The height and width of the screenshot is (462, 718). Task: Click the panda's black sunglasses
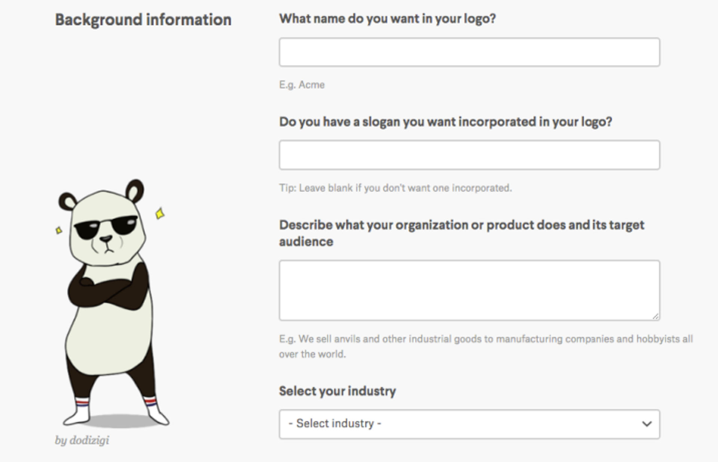105,226
